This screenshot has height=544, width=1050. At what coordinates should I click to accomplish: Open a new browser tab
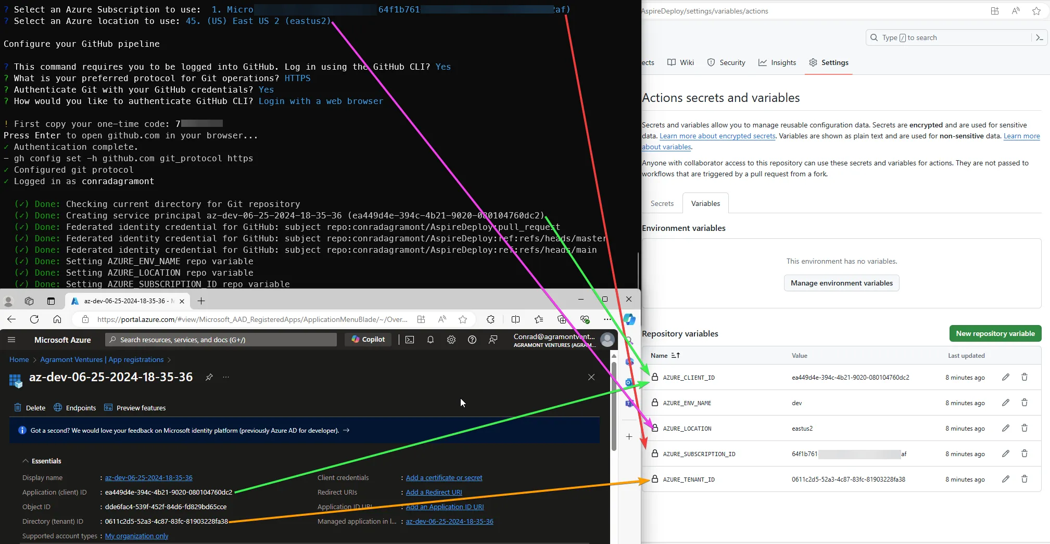point(201,301)
